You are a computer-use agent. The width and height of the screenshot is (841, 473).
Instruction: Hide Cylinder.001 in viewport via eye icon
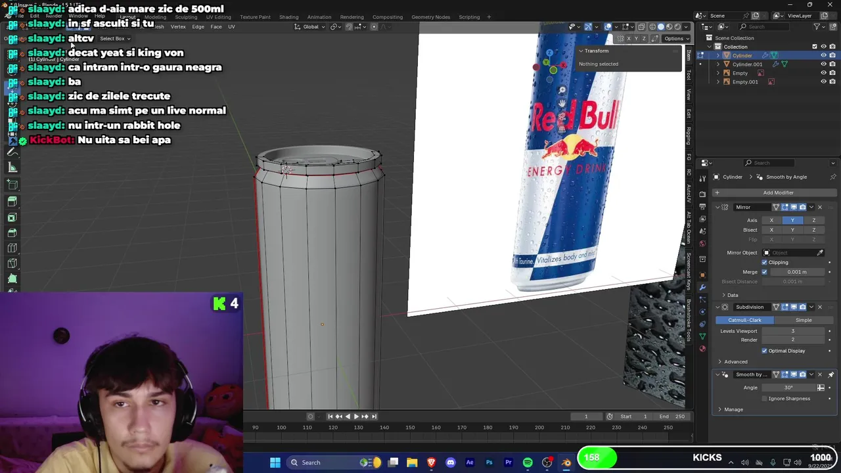(x=823, y=64)
